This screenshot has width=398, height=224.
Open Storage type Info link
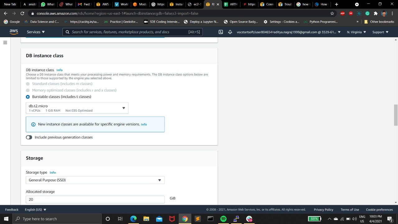(53, 172)
